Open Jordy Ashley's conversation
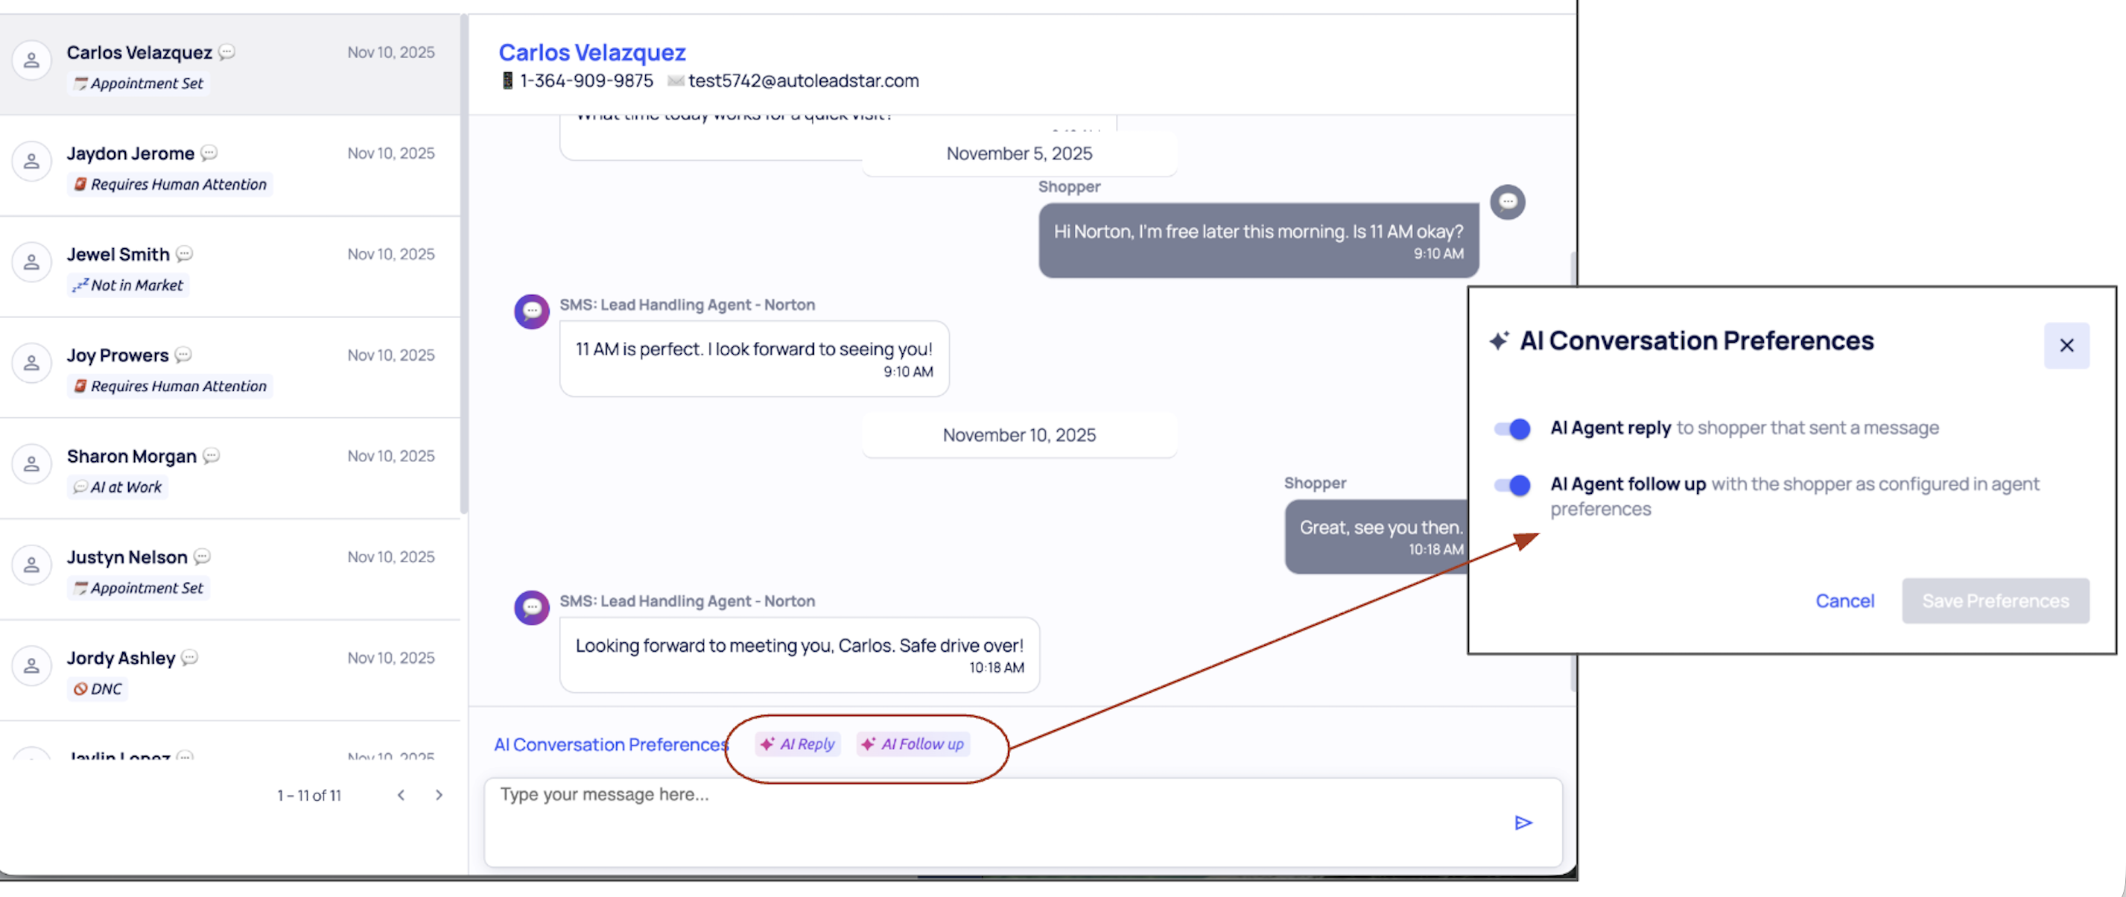Viewport: 2126px width, 897px height. pos(229,671)
